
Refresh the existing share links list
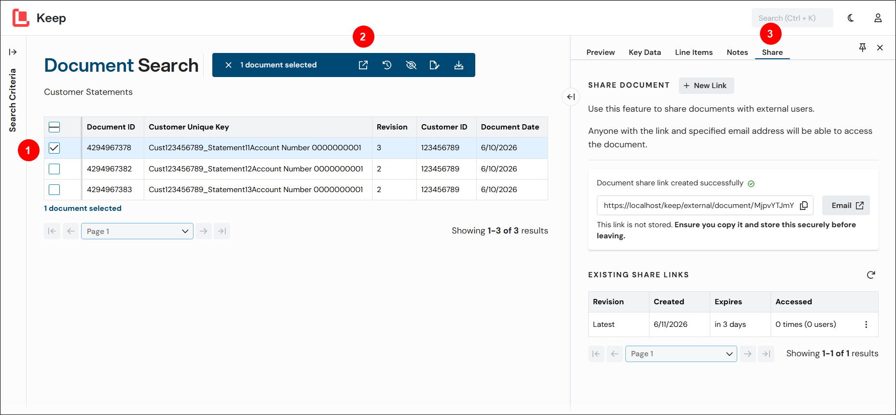871,275
